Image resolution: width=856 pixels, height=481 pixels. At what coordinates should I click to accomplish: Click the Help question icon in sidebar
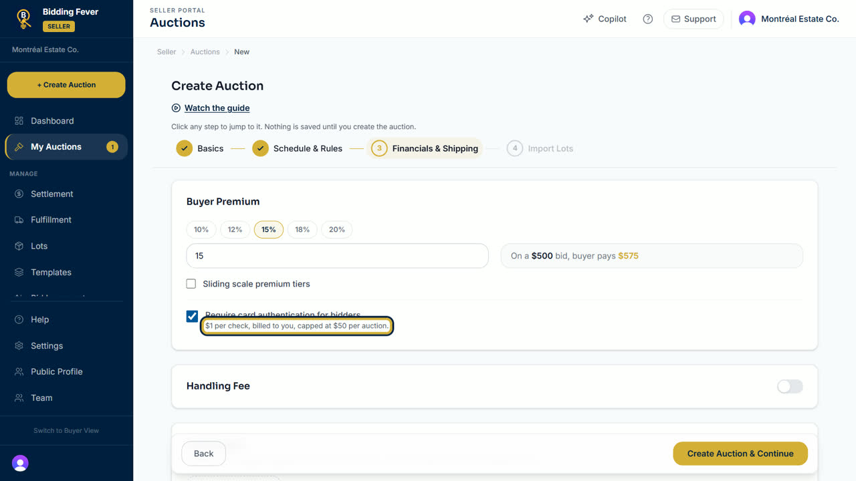click(x=19, y=319)
